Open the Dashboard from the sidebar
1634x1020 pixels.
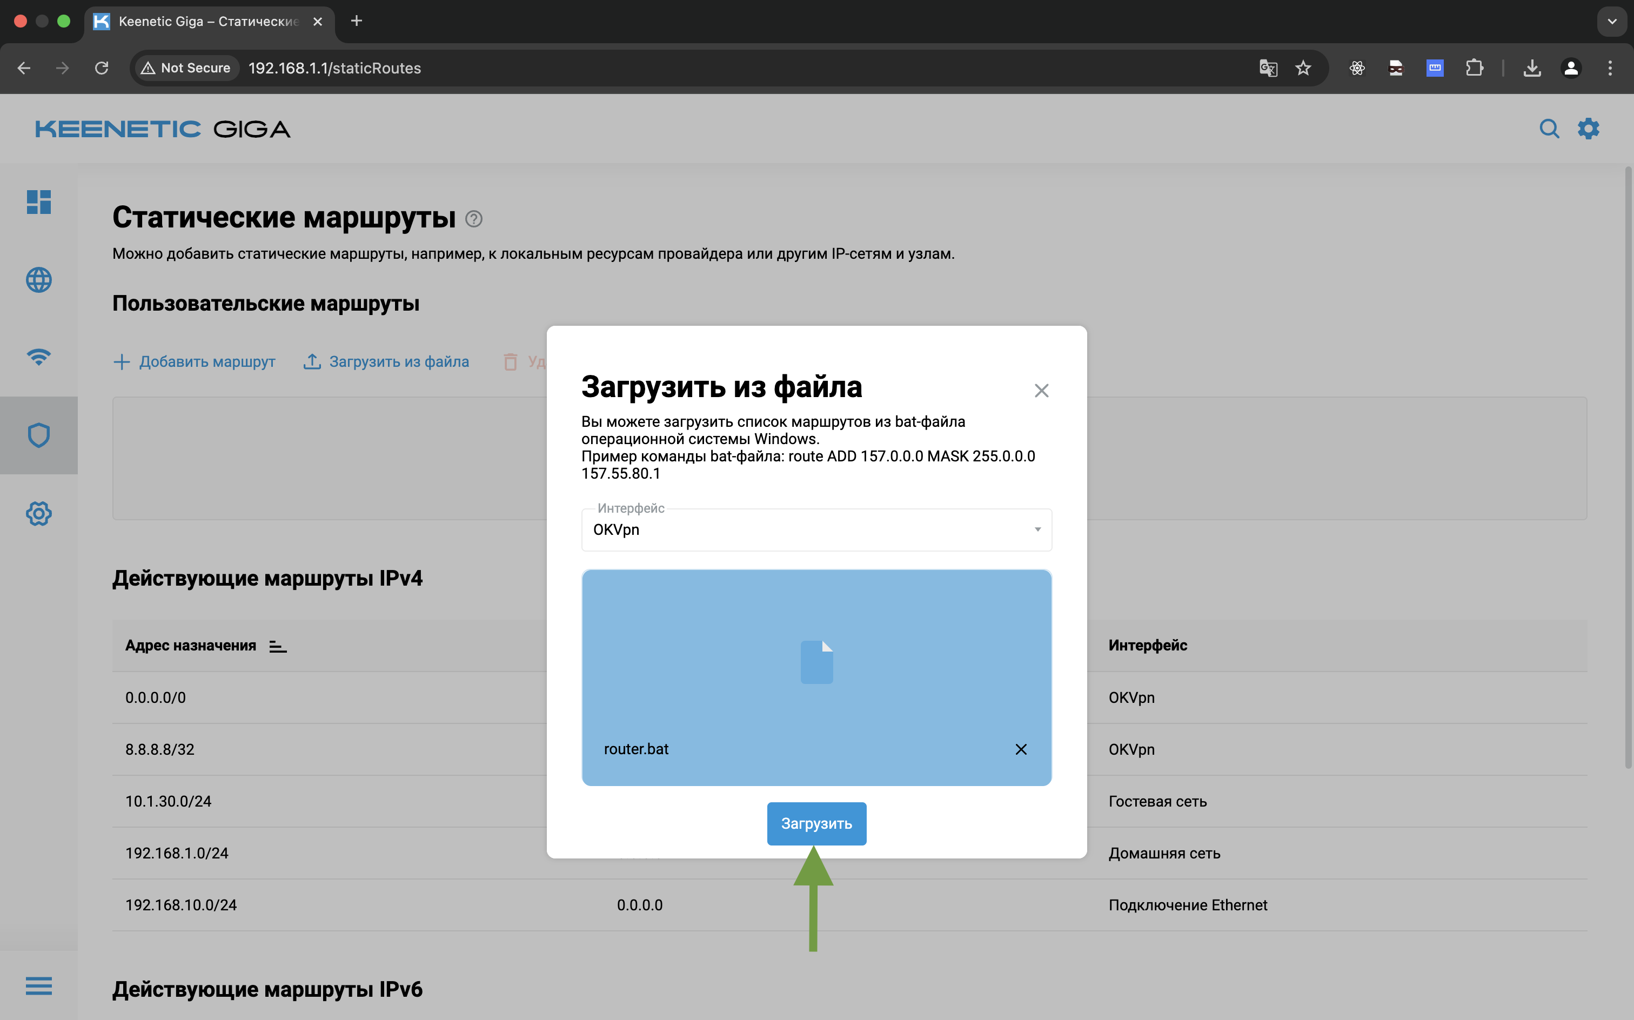(38, 203)
